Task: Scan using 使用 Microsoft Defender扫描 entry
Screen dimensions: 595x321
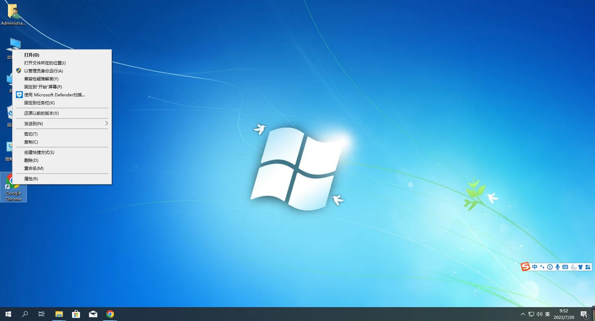Action: pos(62,95)
